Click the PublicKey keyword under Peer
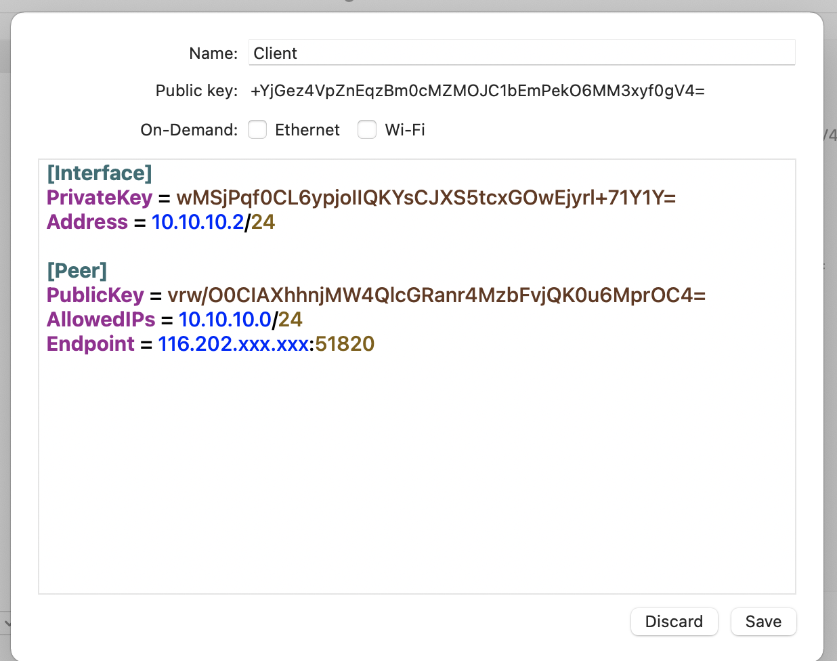The height and width of the screenshot is (661, 837). (95, 295)
